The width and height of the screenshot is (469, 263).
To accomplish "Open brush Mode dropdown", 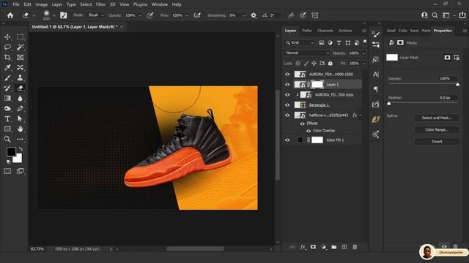I will pos(95,15).
